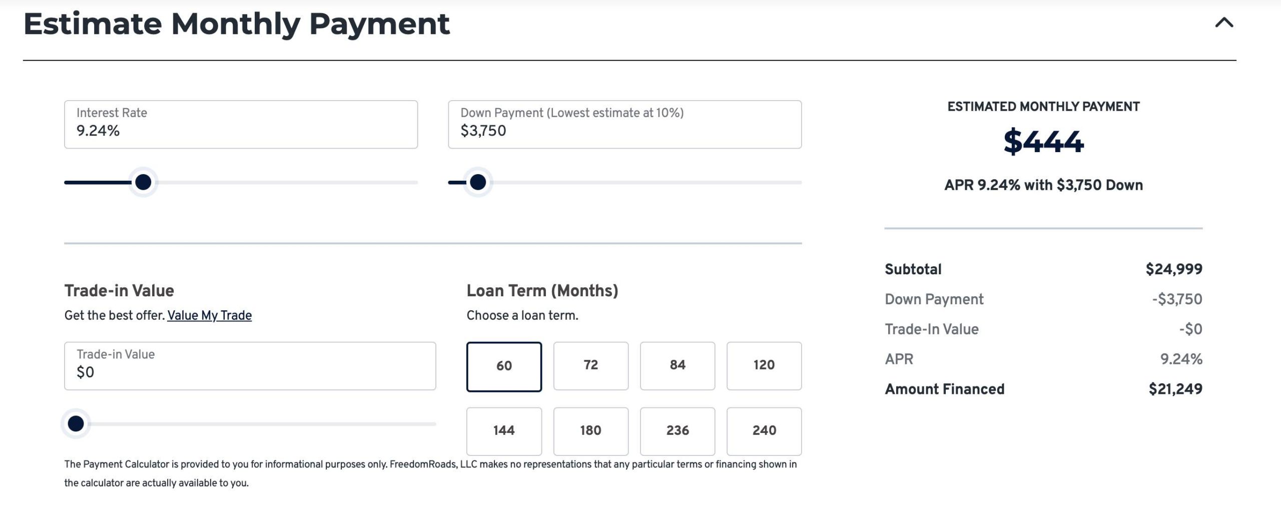Click the Subtotal $24,999 value
The width and height of the screenshot is (1281, 513).
pyautogui.click(x=1173, y=269)
